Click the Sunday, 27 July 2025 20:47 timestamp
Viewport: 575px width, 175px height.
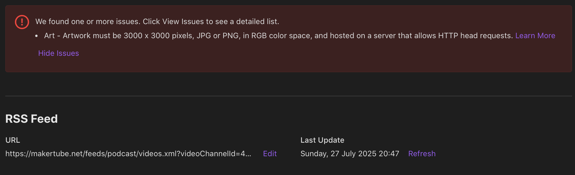tap(350, 154)
